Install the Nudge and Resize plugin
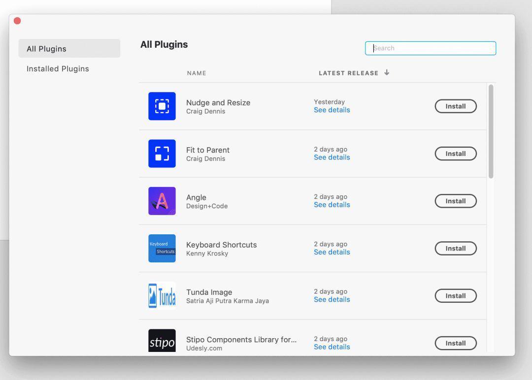Screen dimensions: 532x380 pos(456,106)
